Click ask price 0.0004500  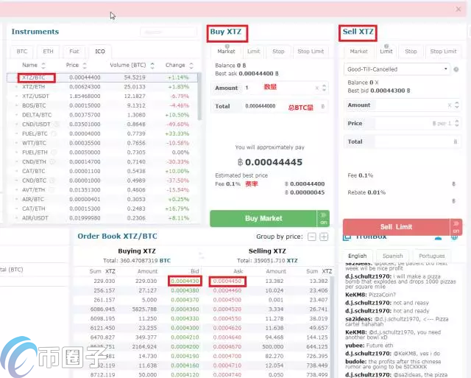pyautogui.click(x=227, y=300)
